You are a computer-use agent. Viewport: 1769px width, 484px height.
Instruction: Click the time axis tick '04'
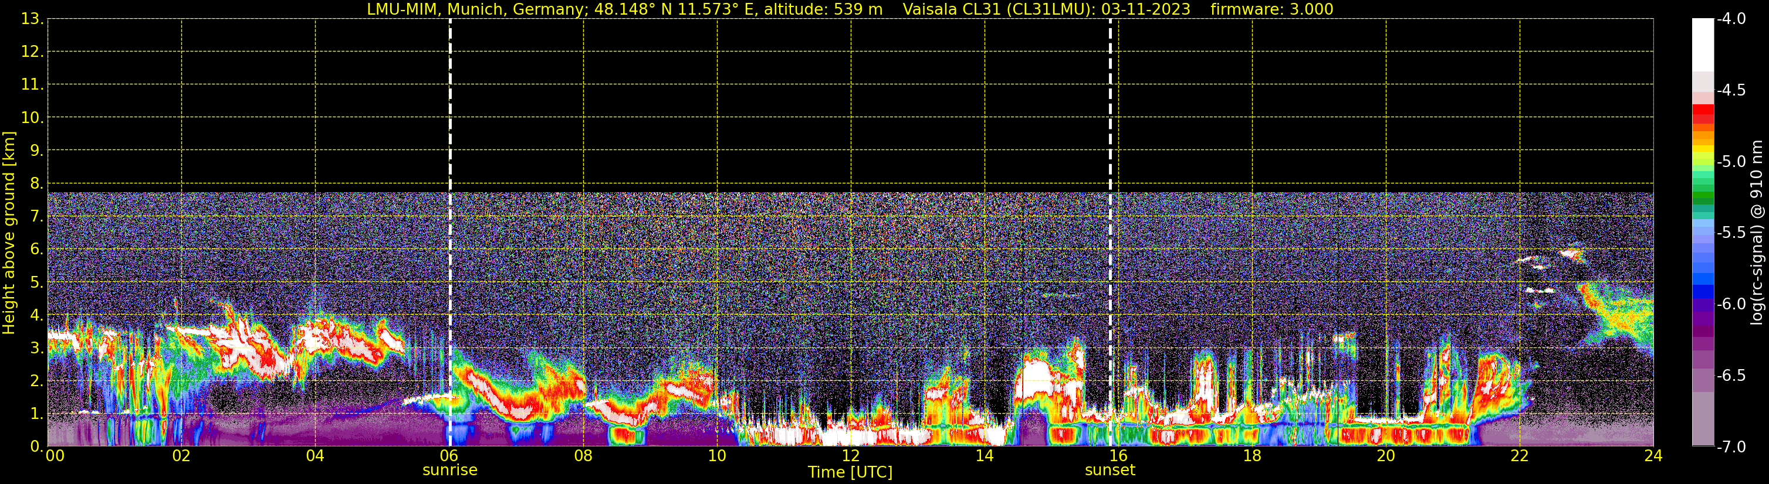coord(315,456)
